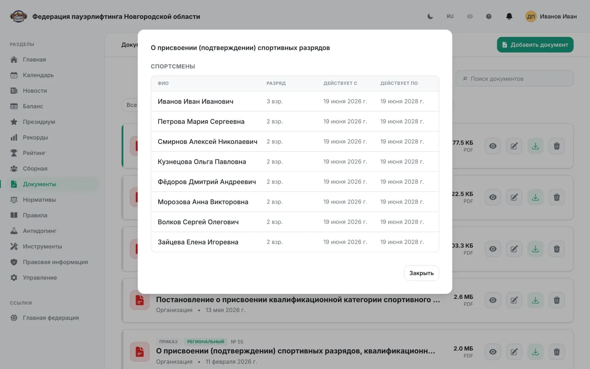Viewport: 590px width, 369px height.
Task: Delete the 03.3 КБ document
Action: 557,249
